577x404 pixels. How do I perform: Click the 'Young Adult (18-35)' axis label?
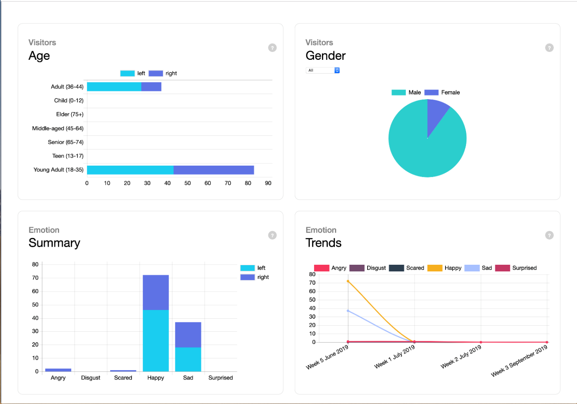pyautogui.click(x=59, y=170)
